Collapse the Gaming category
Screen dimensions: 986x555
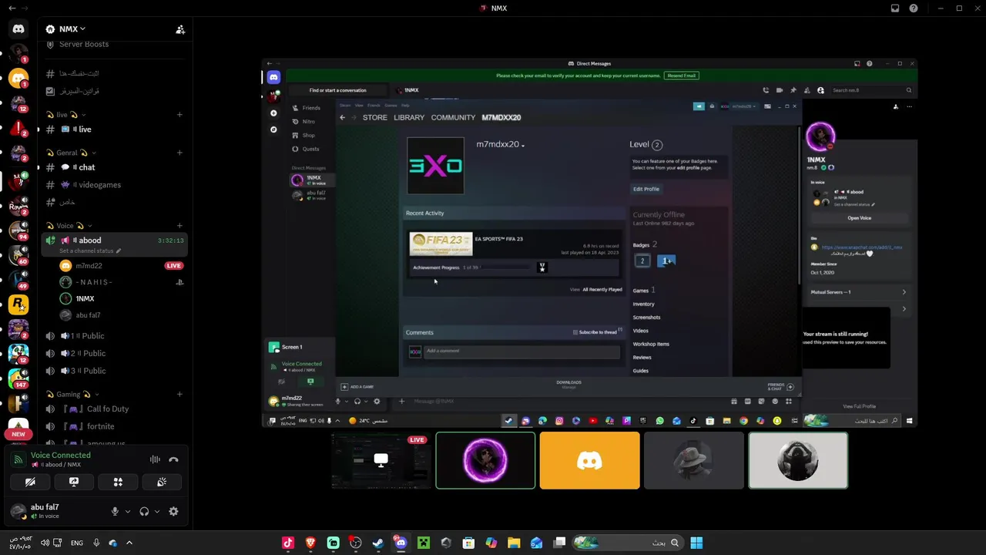(72, 394)
